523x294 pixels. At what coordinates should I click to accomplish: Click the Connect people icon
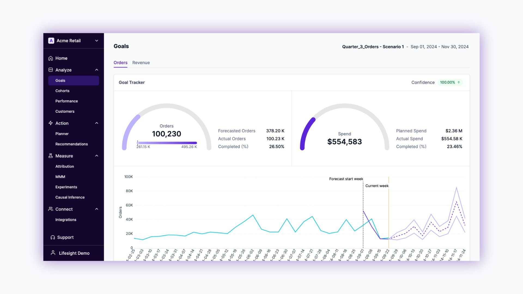tap(51, 209)
